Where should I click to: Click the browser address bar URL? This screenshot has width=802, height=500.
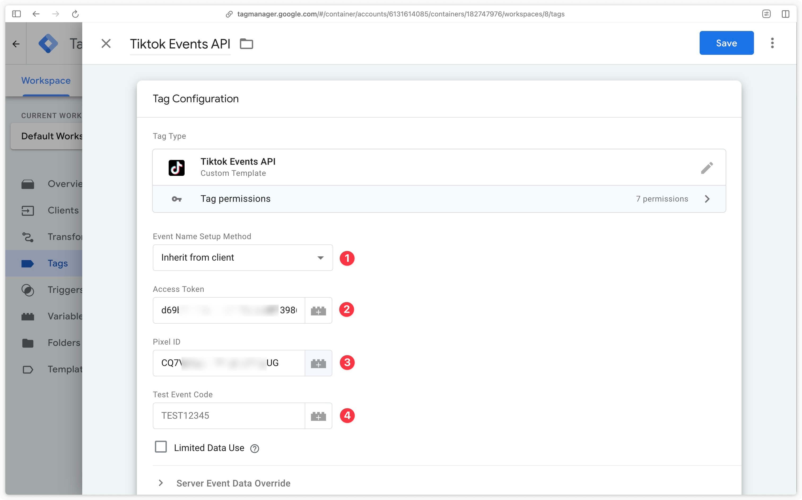[401, 14]
